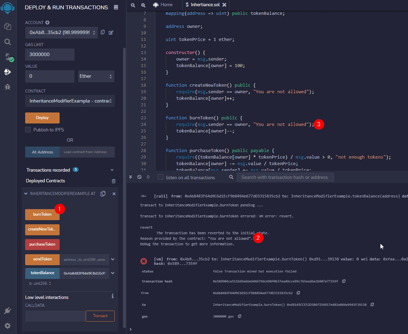
Task: Open the Solidity compiler sidebar icon
Action: point(9,57)
